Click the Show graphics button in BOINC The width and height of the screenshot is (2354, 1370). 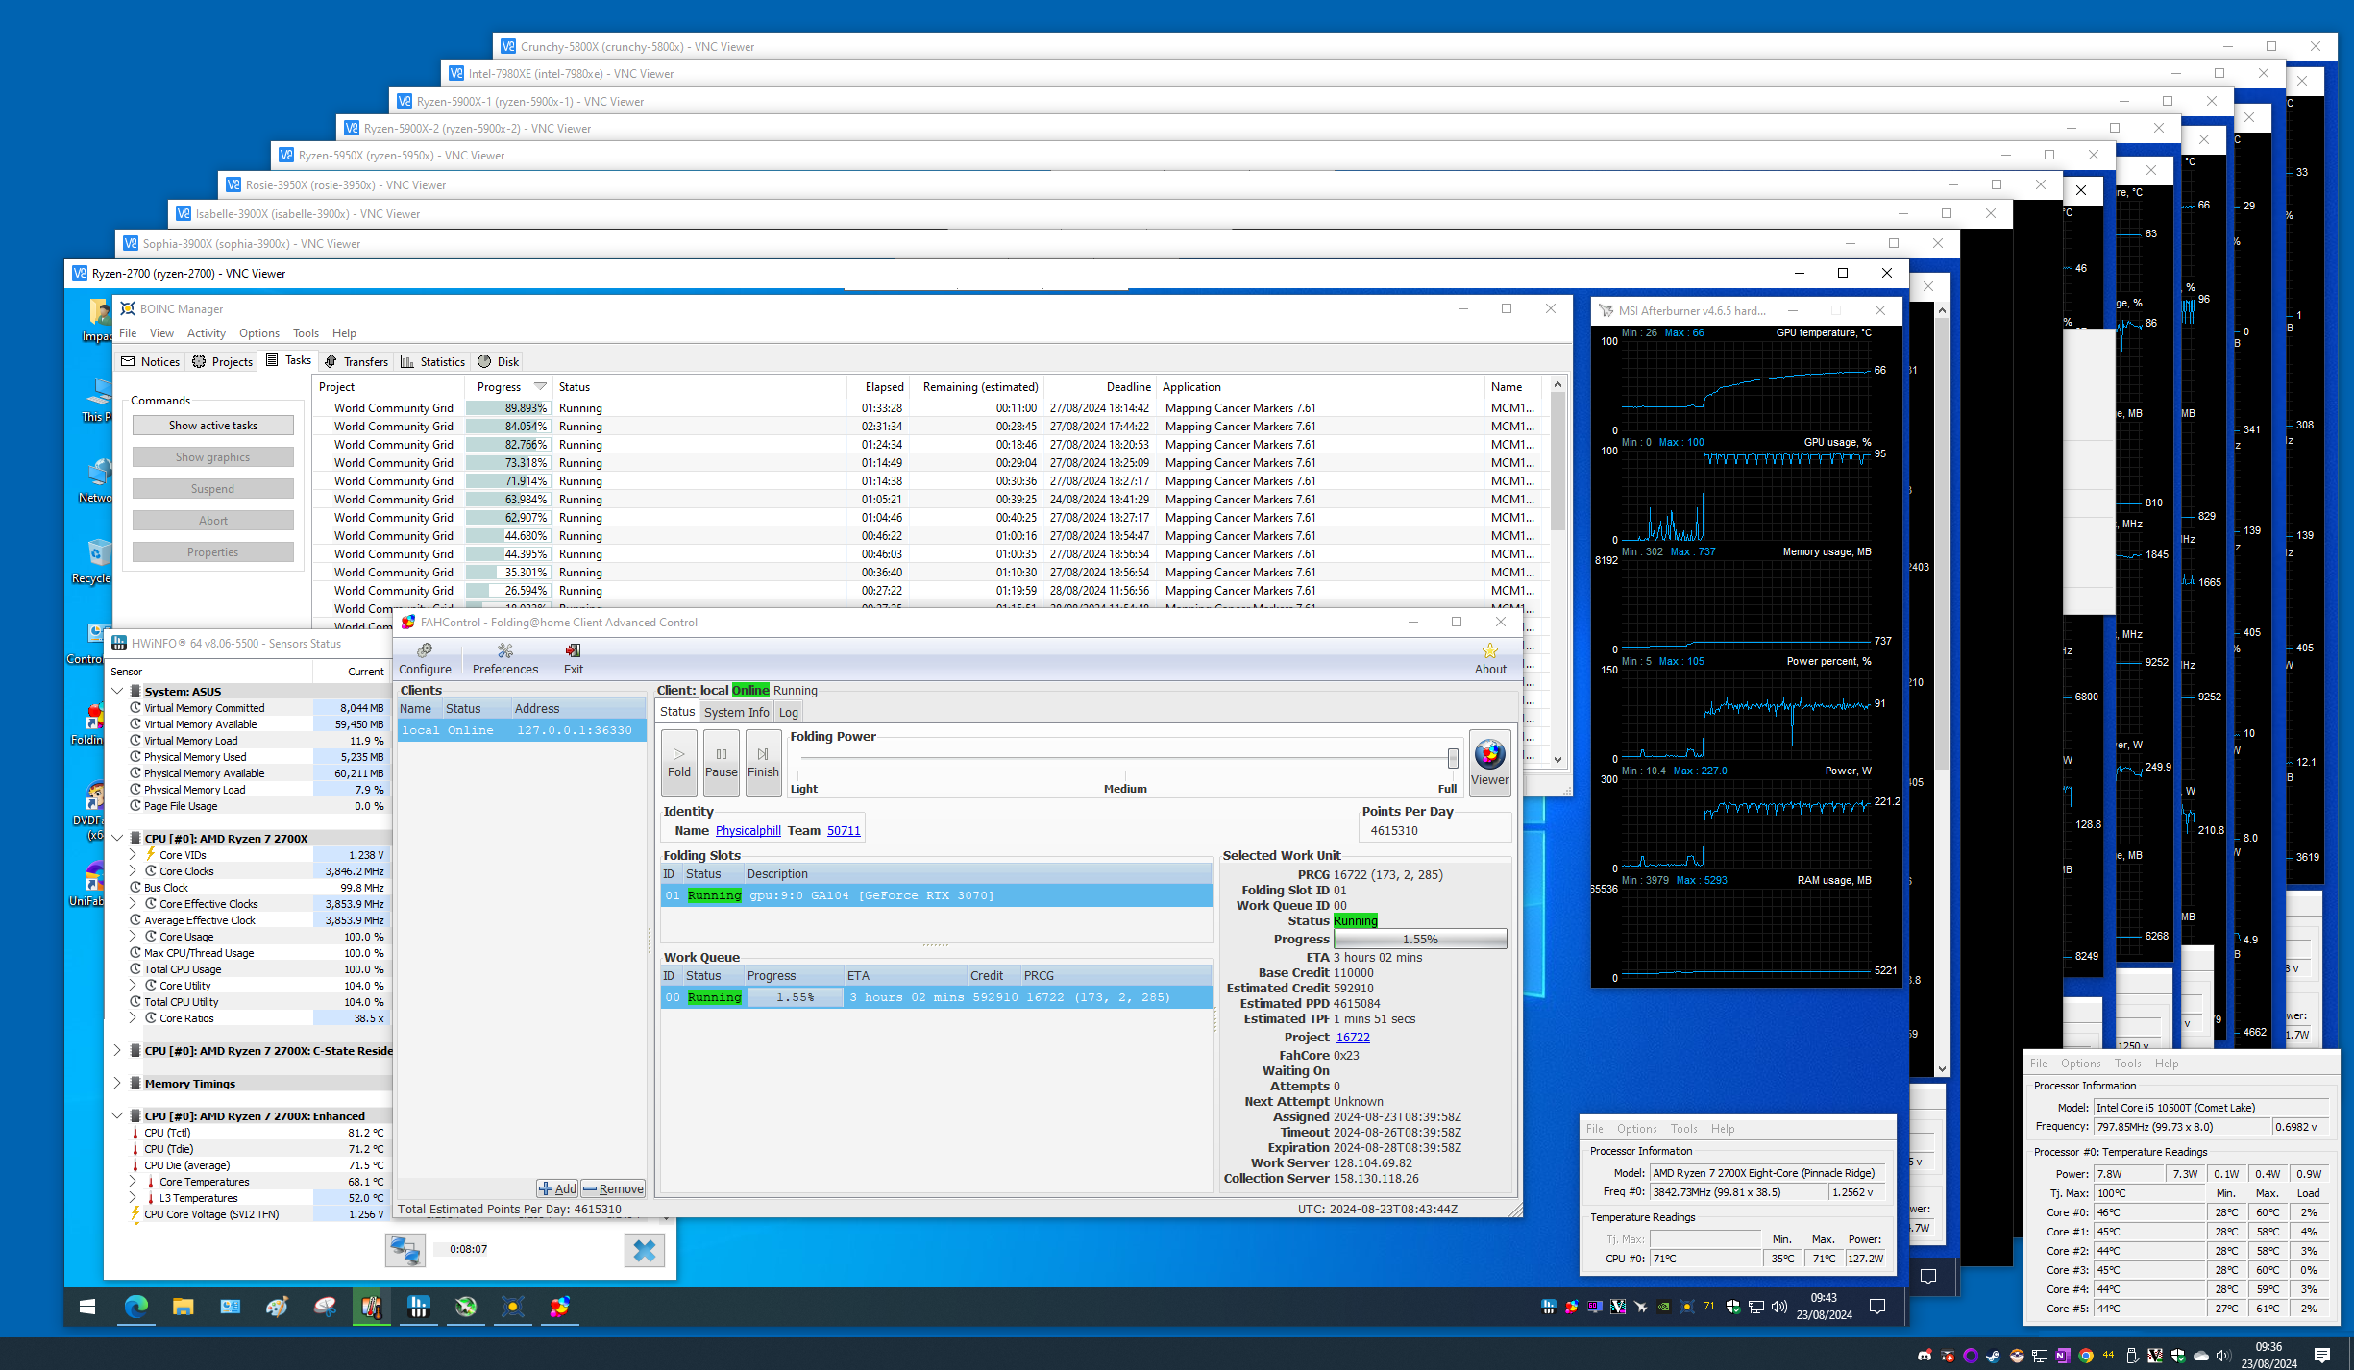click(213, 457)
